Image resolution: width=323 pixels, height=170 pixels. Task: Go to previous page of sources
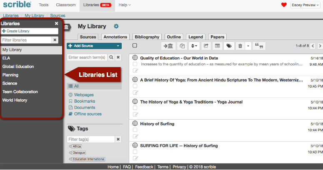313,46
